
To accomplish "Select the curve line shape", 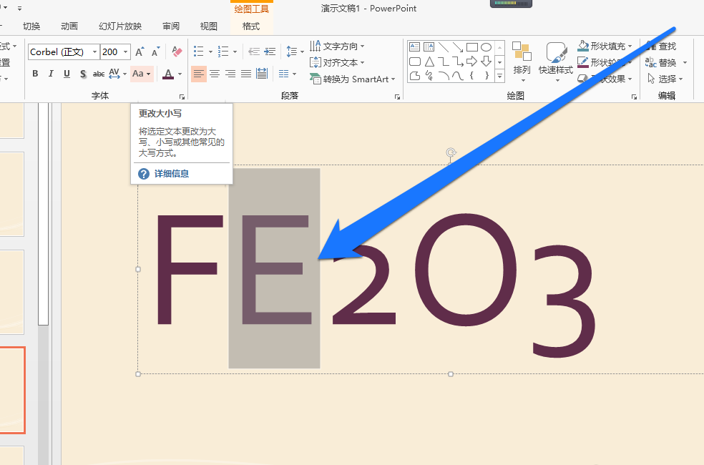I will [x=457, y=75].
